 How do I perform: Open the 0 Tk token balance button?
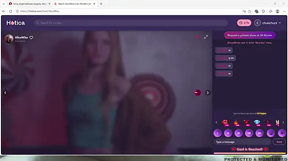click(x=244, y=23)
